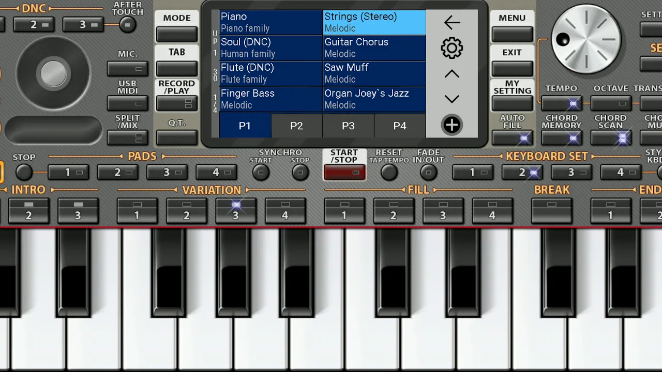Select the Soul (DNC) sound

270,48
